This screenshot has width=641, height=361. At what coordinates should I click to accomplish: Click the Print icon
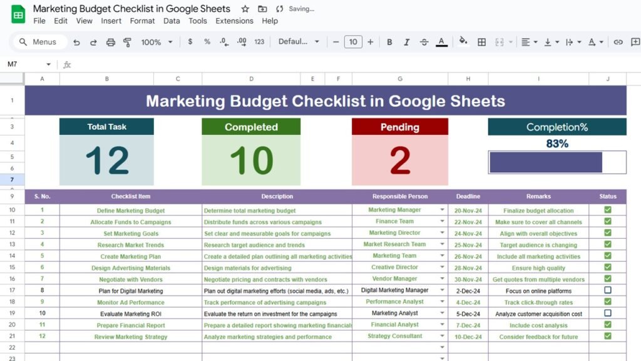pyautogui.click(x=111, y=42)
